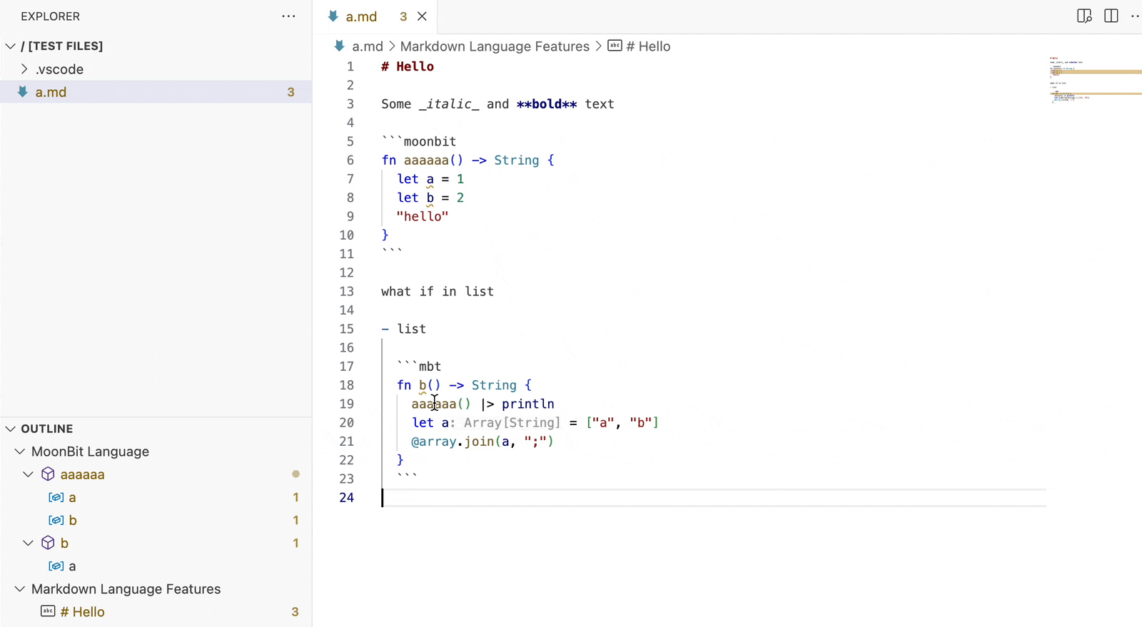1142x627 pixels.
Task: Collapse the OUTLINE panel
Action: [11, 429]
